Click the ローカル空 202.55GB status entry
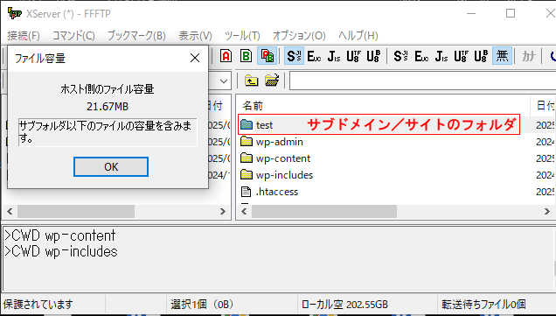Image resolution: width=556 pixels, height=316 pixels. coord(344,305)
